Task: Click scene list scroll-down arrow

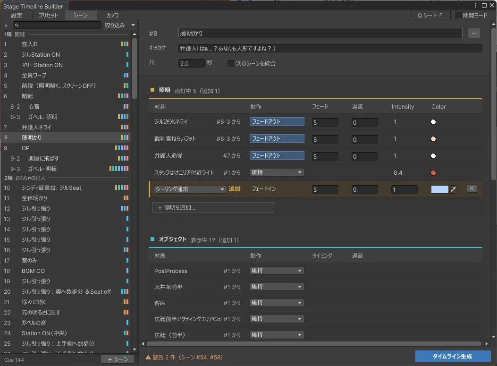Action: pos(135,349)
